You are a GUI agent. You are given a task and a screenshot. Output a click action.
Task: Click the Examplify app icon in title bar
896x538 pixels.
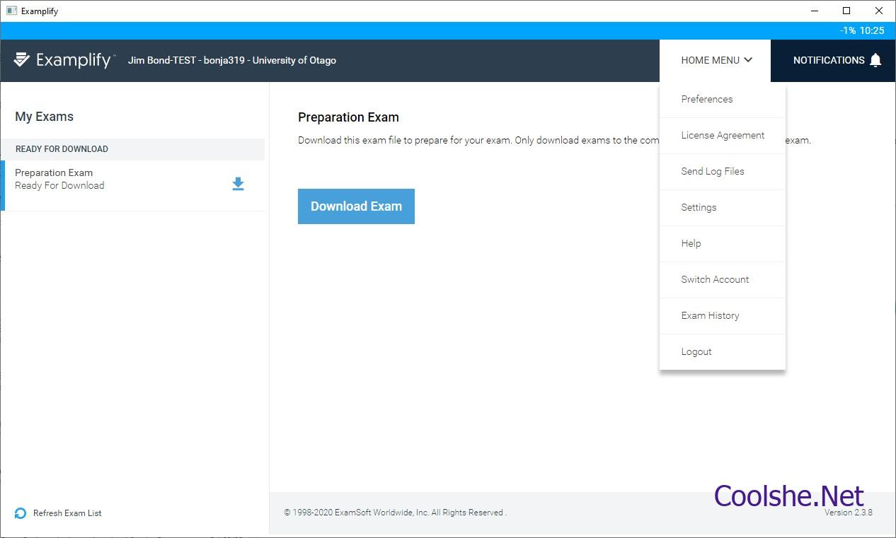coord(11,11)
